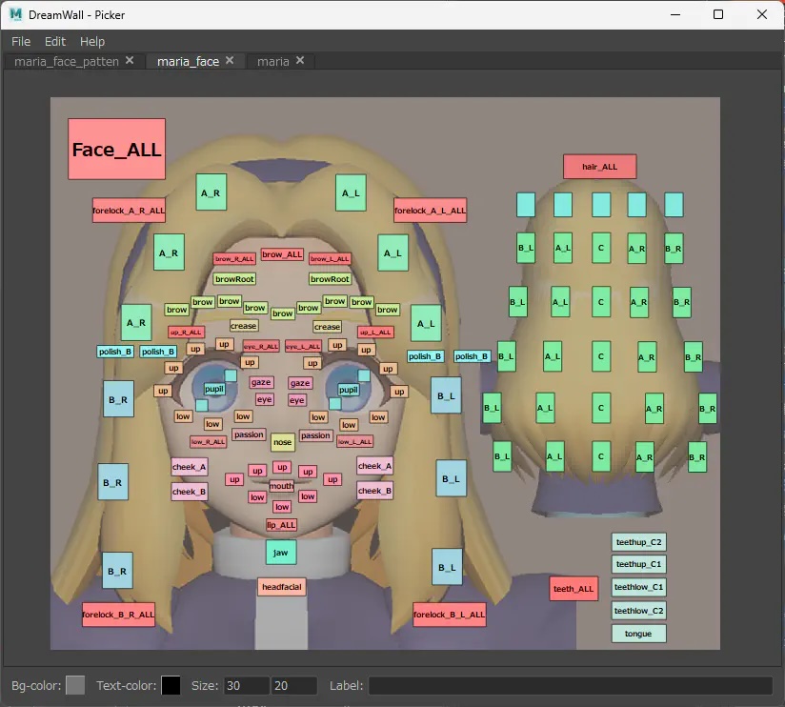Click the Size width field showing 30
785x707 pixels.
[246, 685]
